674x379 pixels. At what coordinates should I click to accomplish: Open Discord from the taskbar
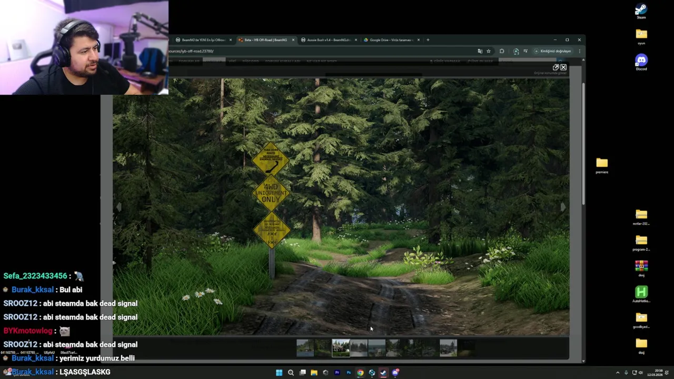coord(395,373)
